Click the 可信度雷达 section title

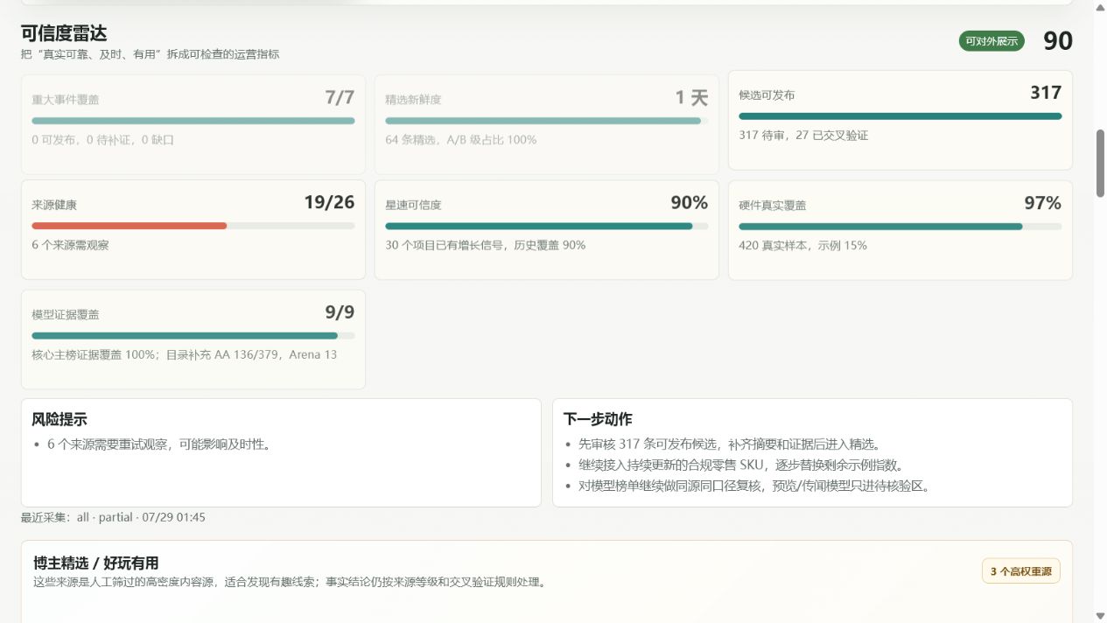click(64, 33)
